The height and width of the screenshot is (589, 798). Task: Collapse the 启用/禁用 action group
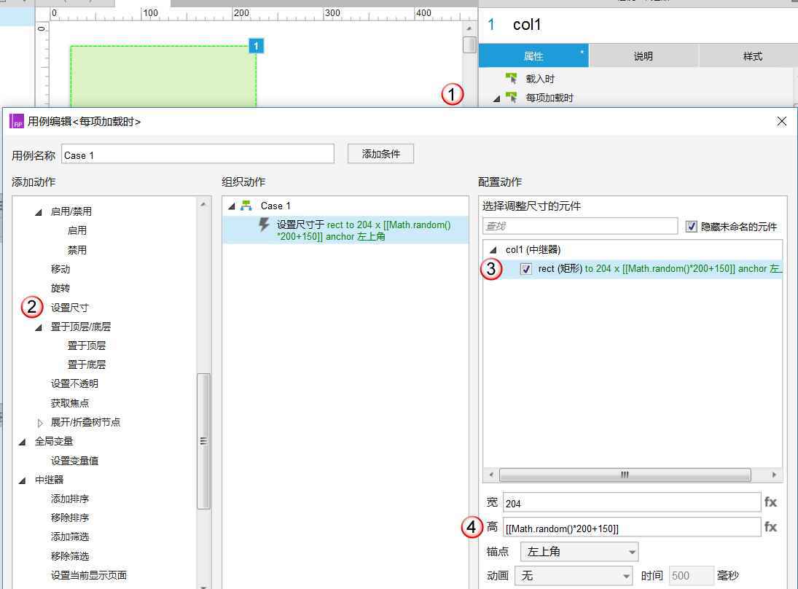click(x=38, y=212)
